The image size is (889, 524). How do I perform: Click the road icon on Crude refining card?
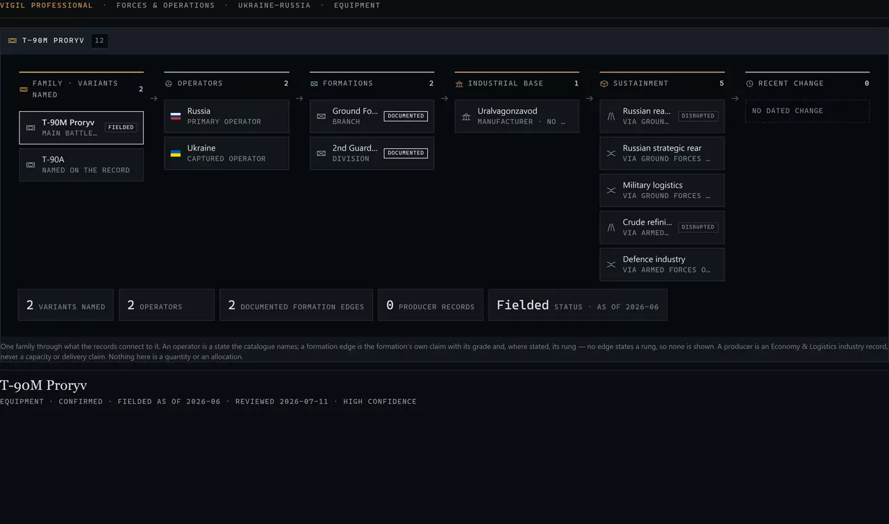click(611, 227)
